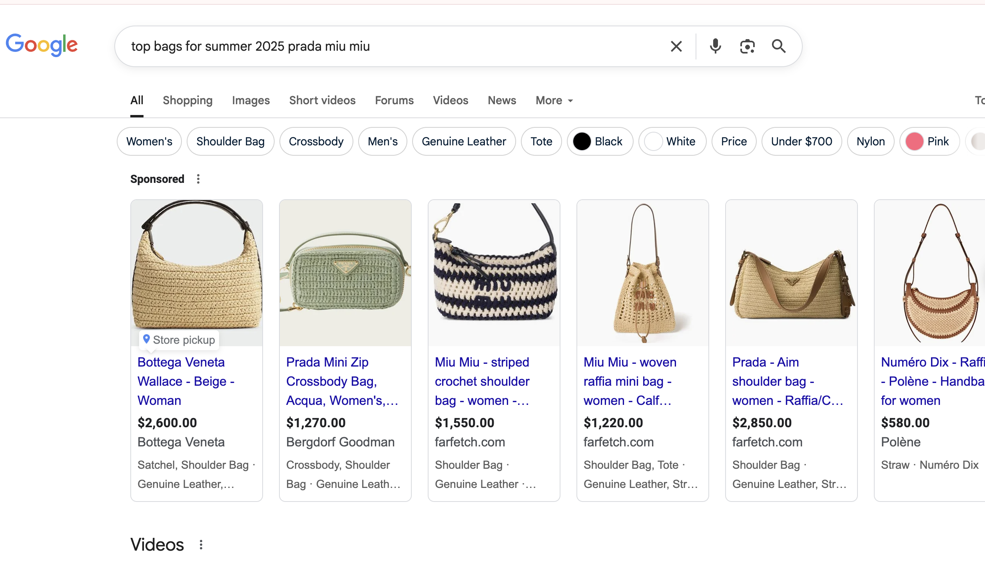Open Miu Miu striped crochet shoulder link

coord(482,381)
